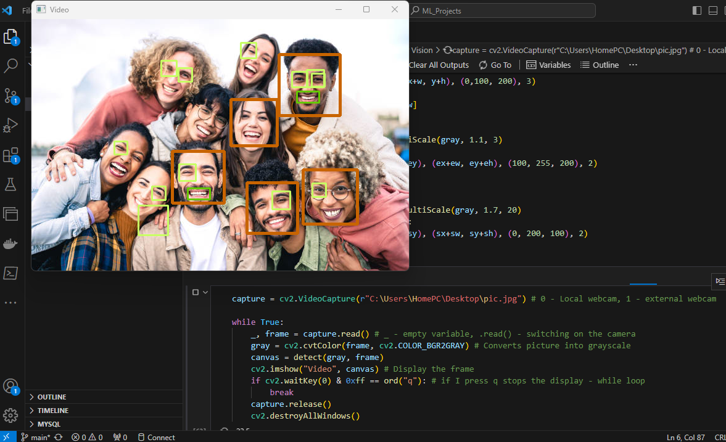Toggle the bottom panel layout
Image resolution: width=726 pixels, height=442 pixels.
pyautogui.click(x=713, y=10)
